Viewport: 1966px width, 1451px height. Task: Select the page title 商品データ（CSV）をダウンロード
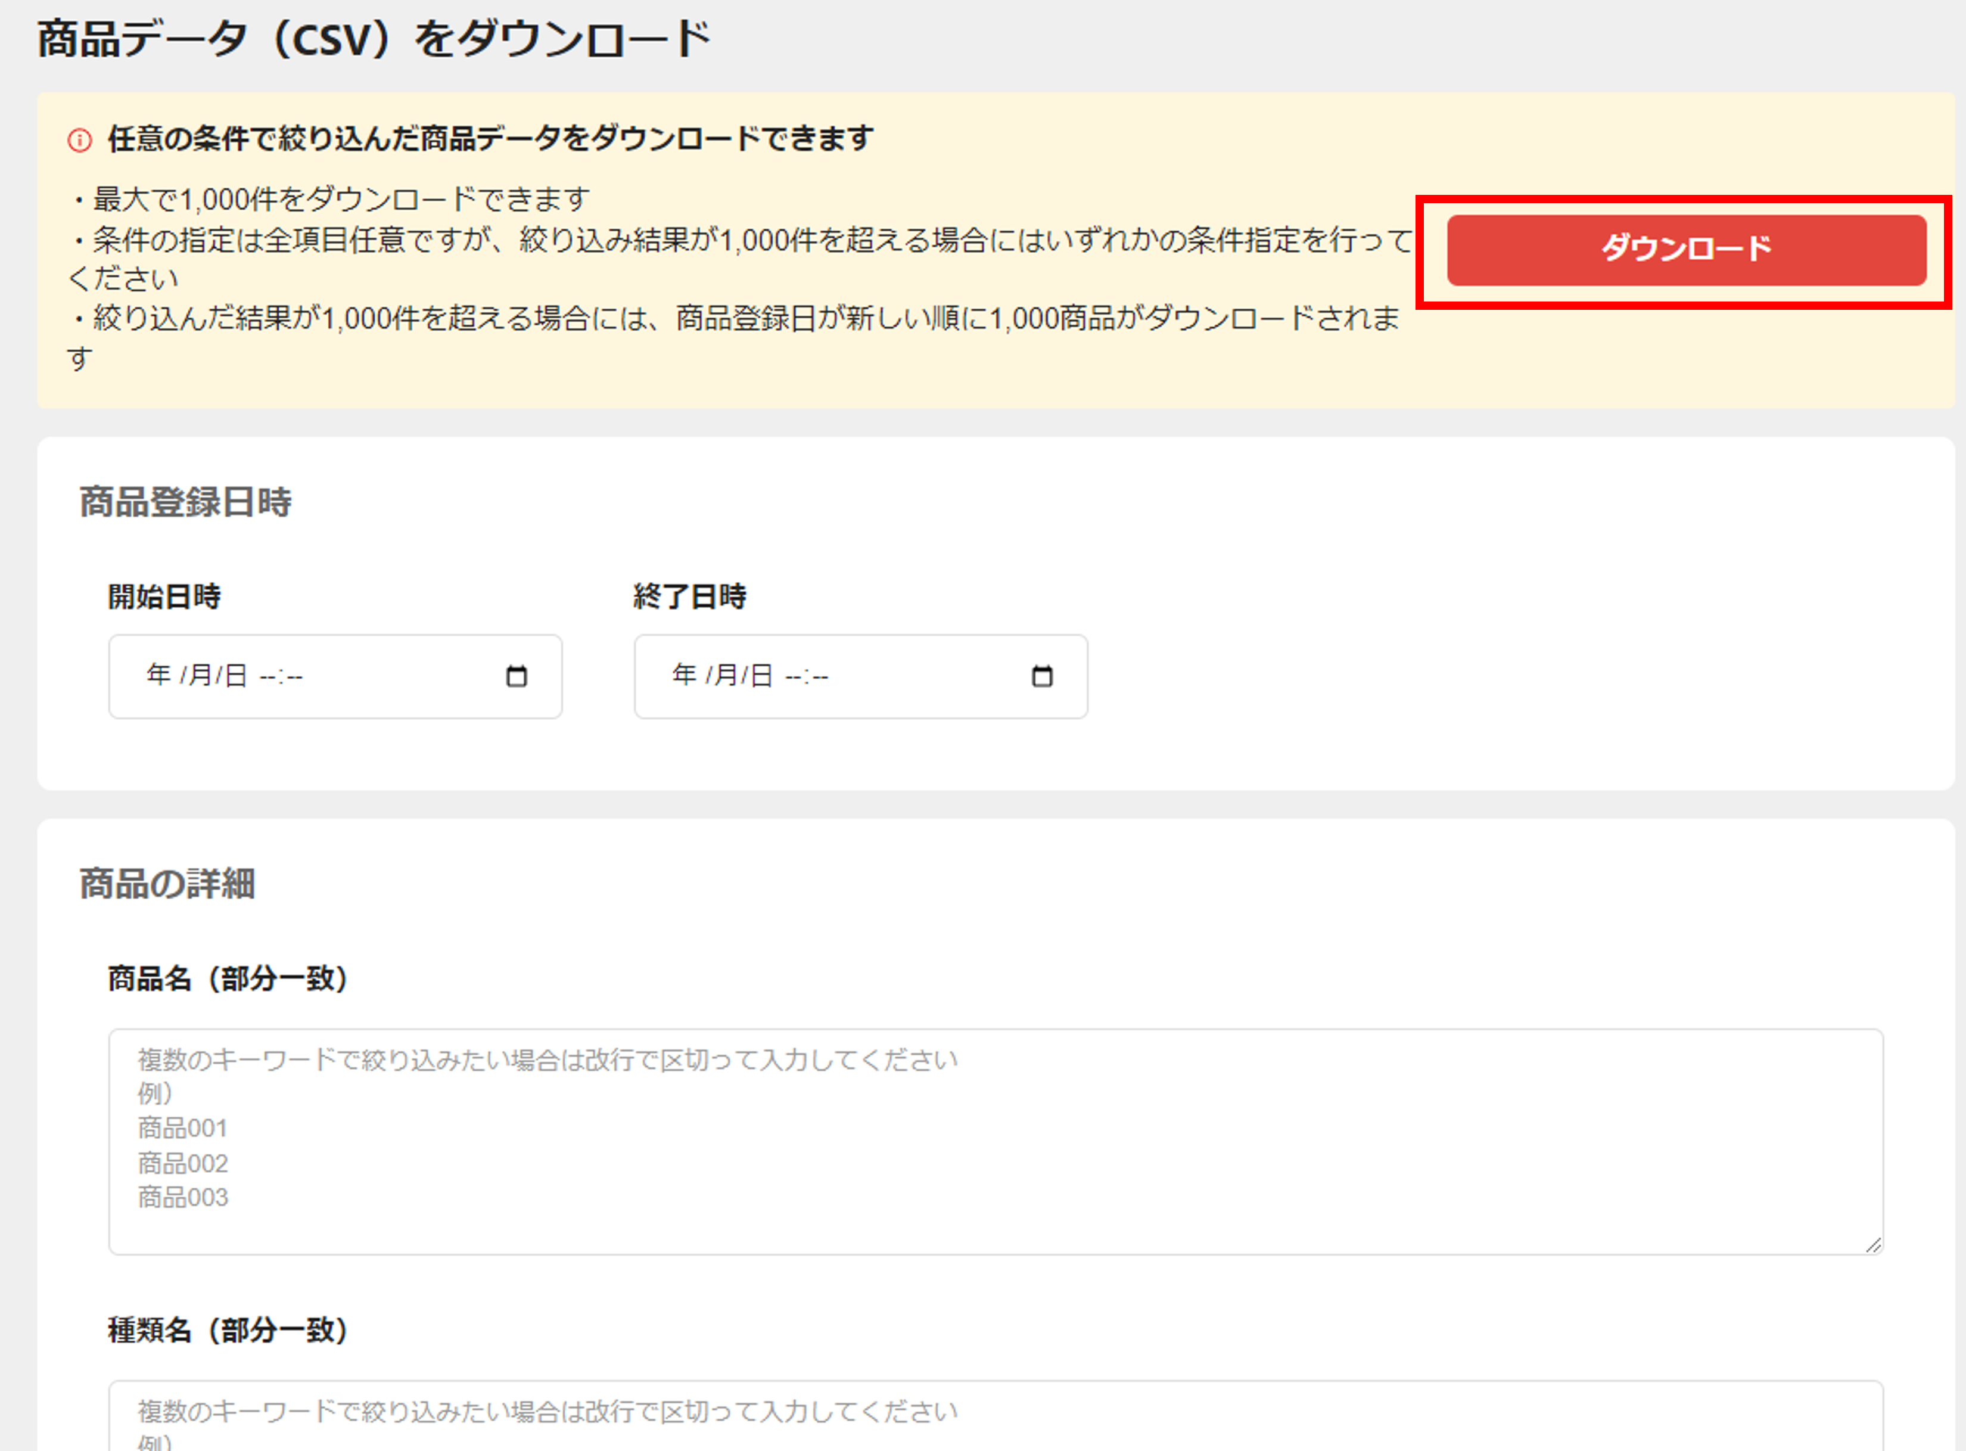(x=374, y=39)
